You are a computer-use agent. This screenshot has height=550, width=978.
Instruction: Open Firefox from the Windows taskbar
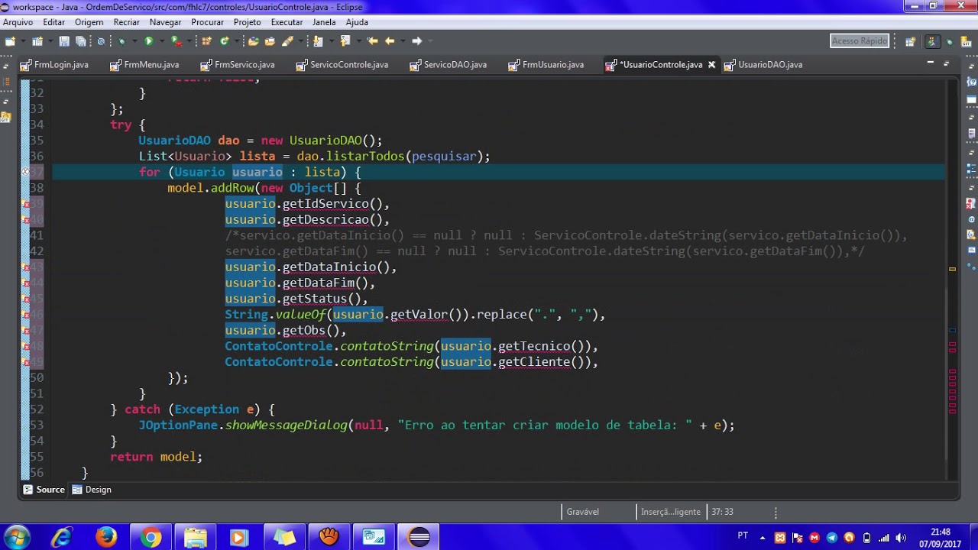[106, 537]
